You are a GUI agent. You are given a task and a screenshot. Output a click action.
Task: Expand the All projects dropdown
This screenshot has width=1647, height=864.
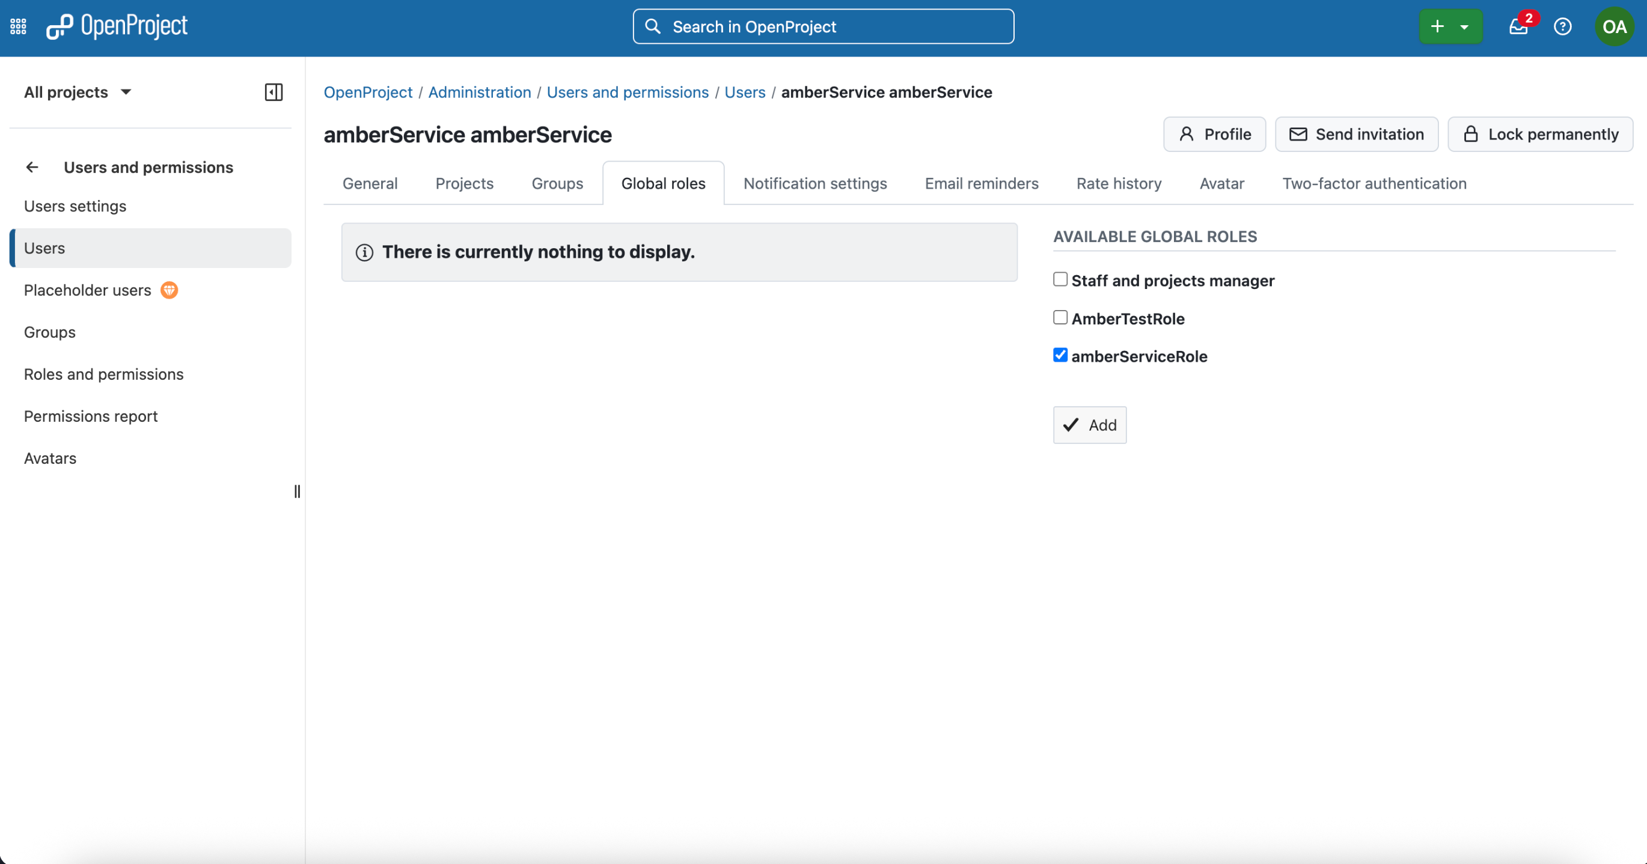coord(78,92)
